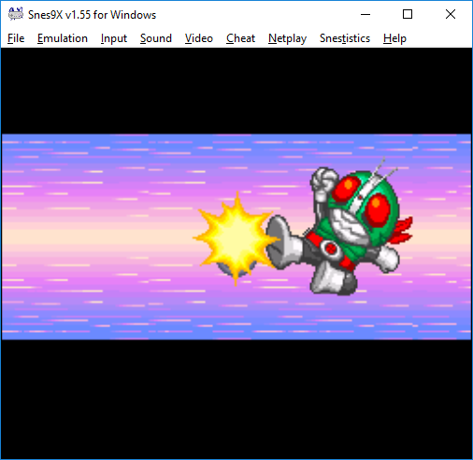
Task: Maximize the Snes9X window
Action: [408, 14]
